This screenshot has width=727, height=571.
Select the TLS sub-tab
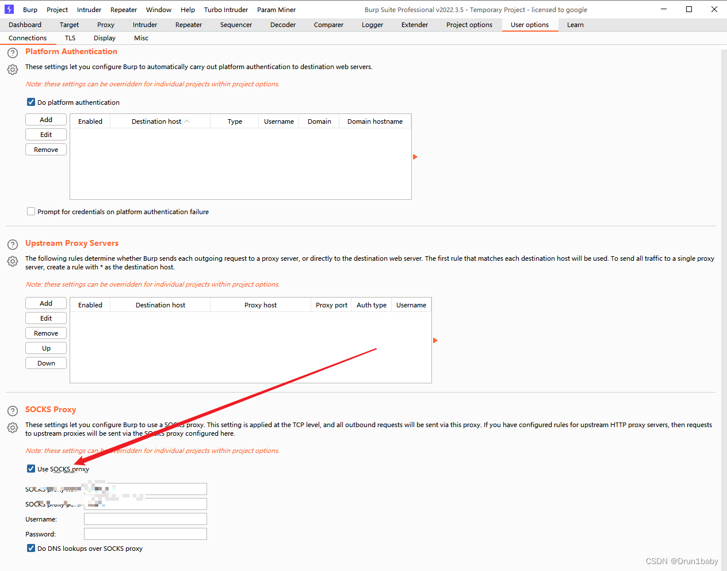coord(70,38)
